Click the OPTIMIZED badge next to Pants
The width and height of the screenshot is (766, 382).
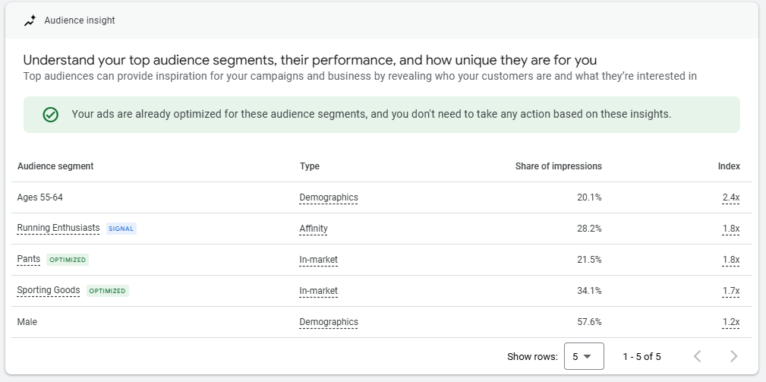point(68,260)
